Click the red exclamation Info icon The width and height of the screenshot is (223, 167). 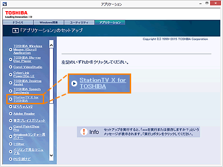[x=84, y=132]
